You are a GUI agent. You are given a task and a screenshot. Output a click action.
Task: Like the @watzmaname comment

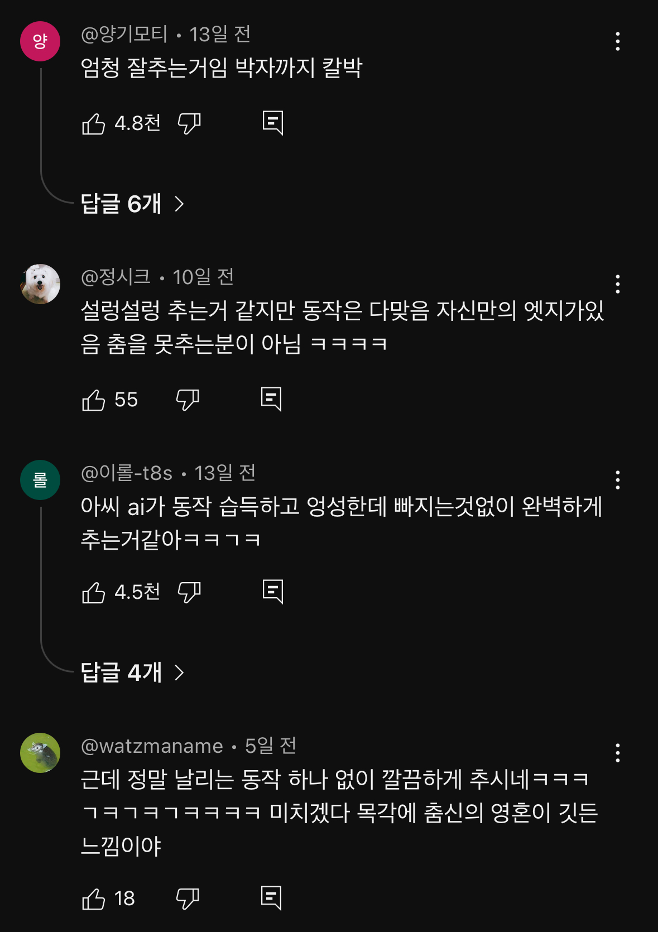pyautogui.click(x=94, y=899)
